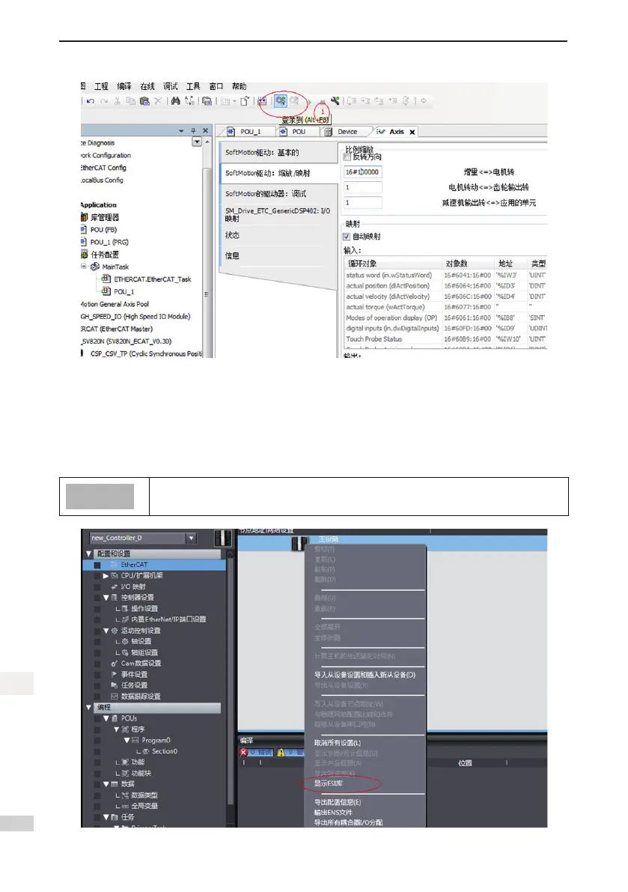
Task: Close the left device tree panel
Action: tap(205, 131)
